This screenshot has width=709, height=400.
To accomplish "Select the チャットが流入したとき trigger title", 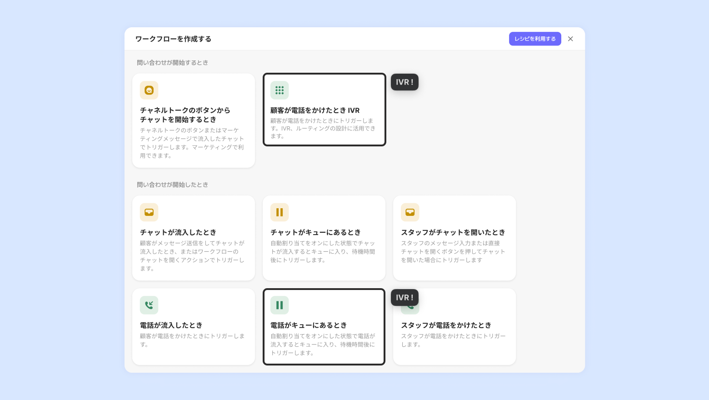I will coord(178,232).
